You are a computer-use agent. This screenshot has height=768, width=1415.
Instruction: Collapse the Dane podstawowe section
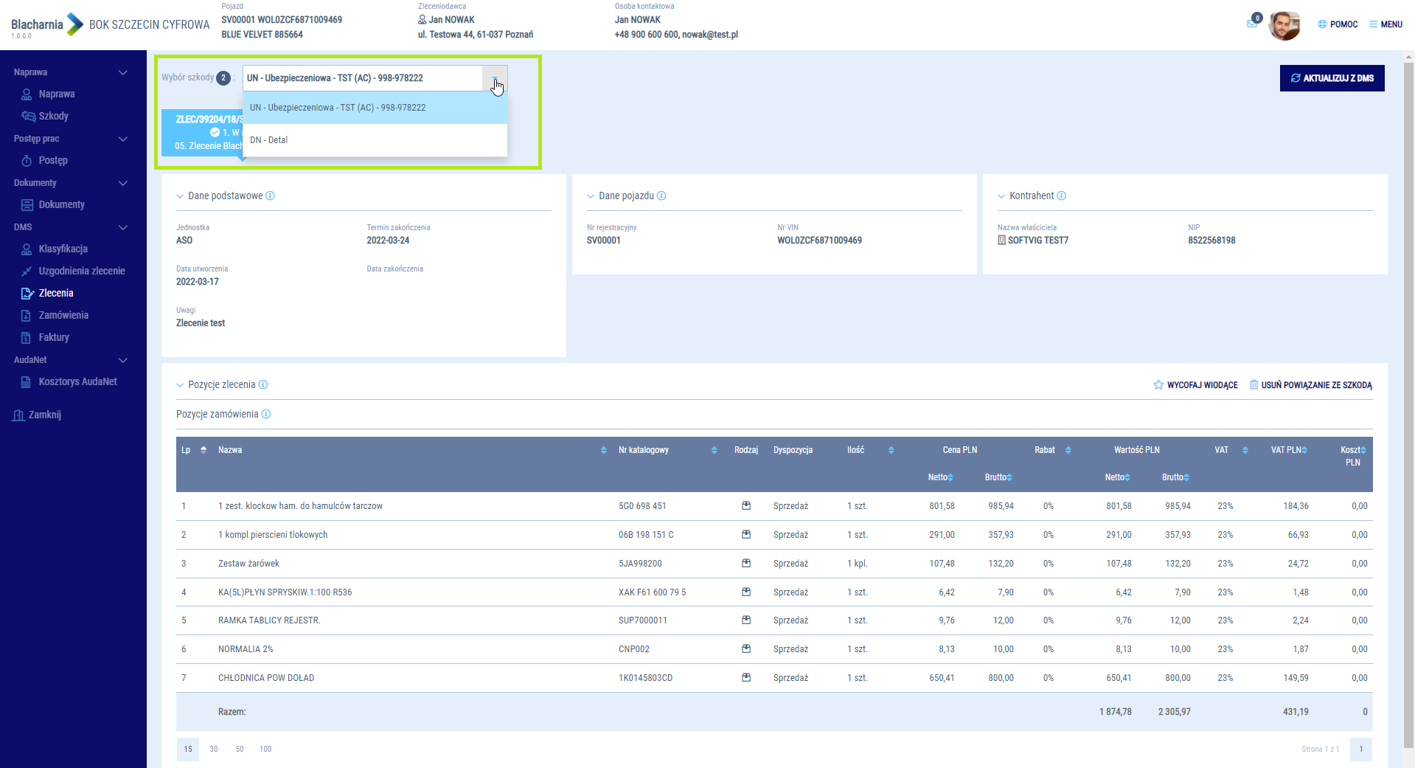click(x=180, y=196)
